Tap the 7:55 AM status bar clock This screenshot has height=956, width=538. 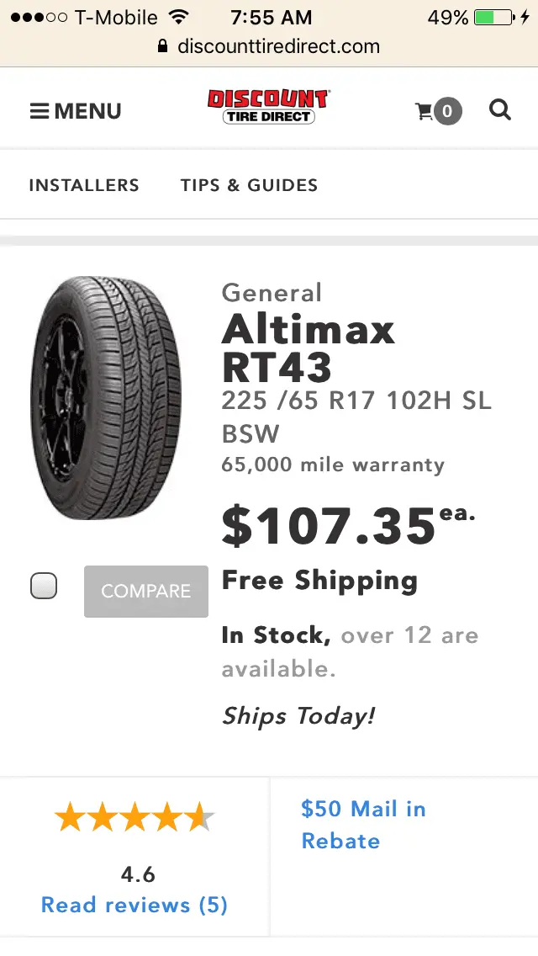[x=271, y=17]
